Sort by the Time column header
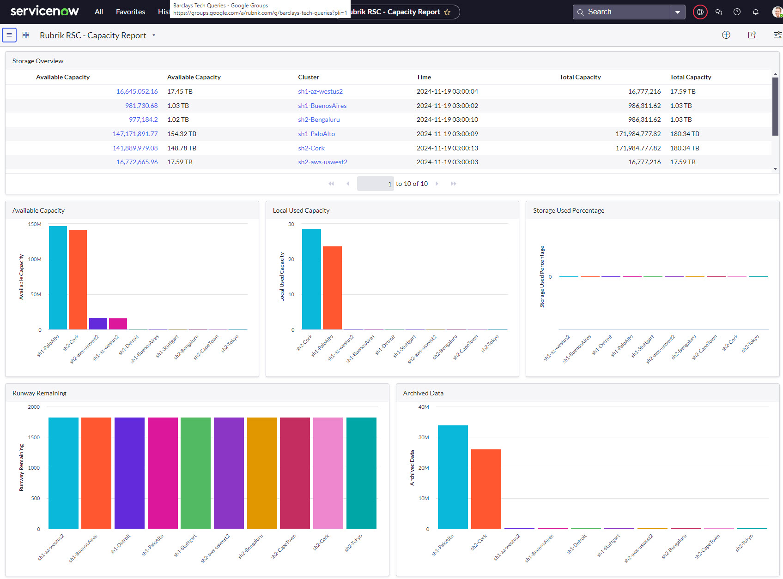Screen dimensions: 783x579 coord(424,77)
